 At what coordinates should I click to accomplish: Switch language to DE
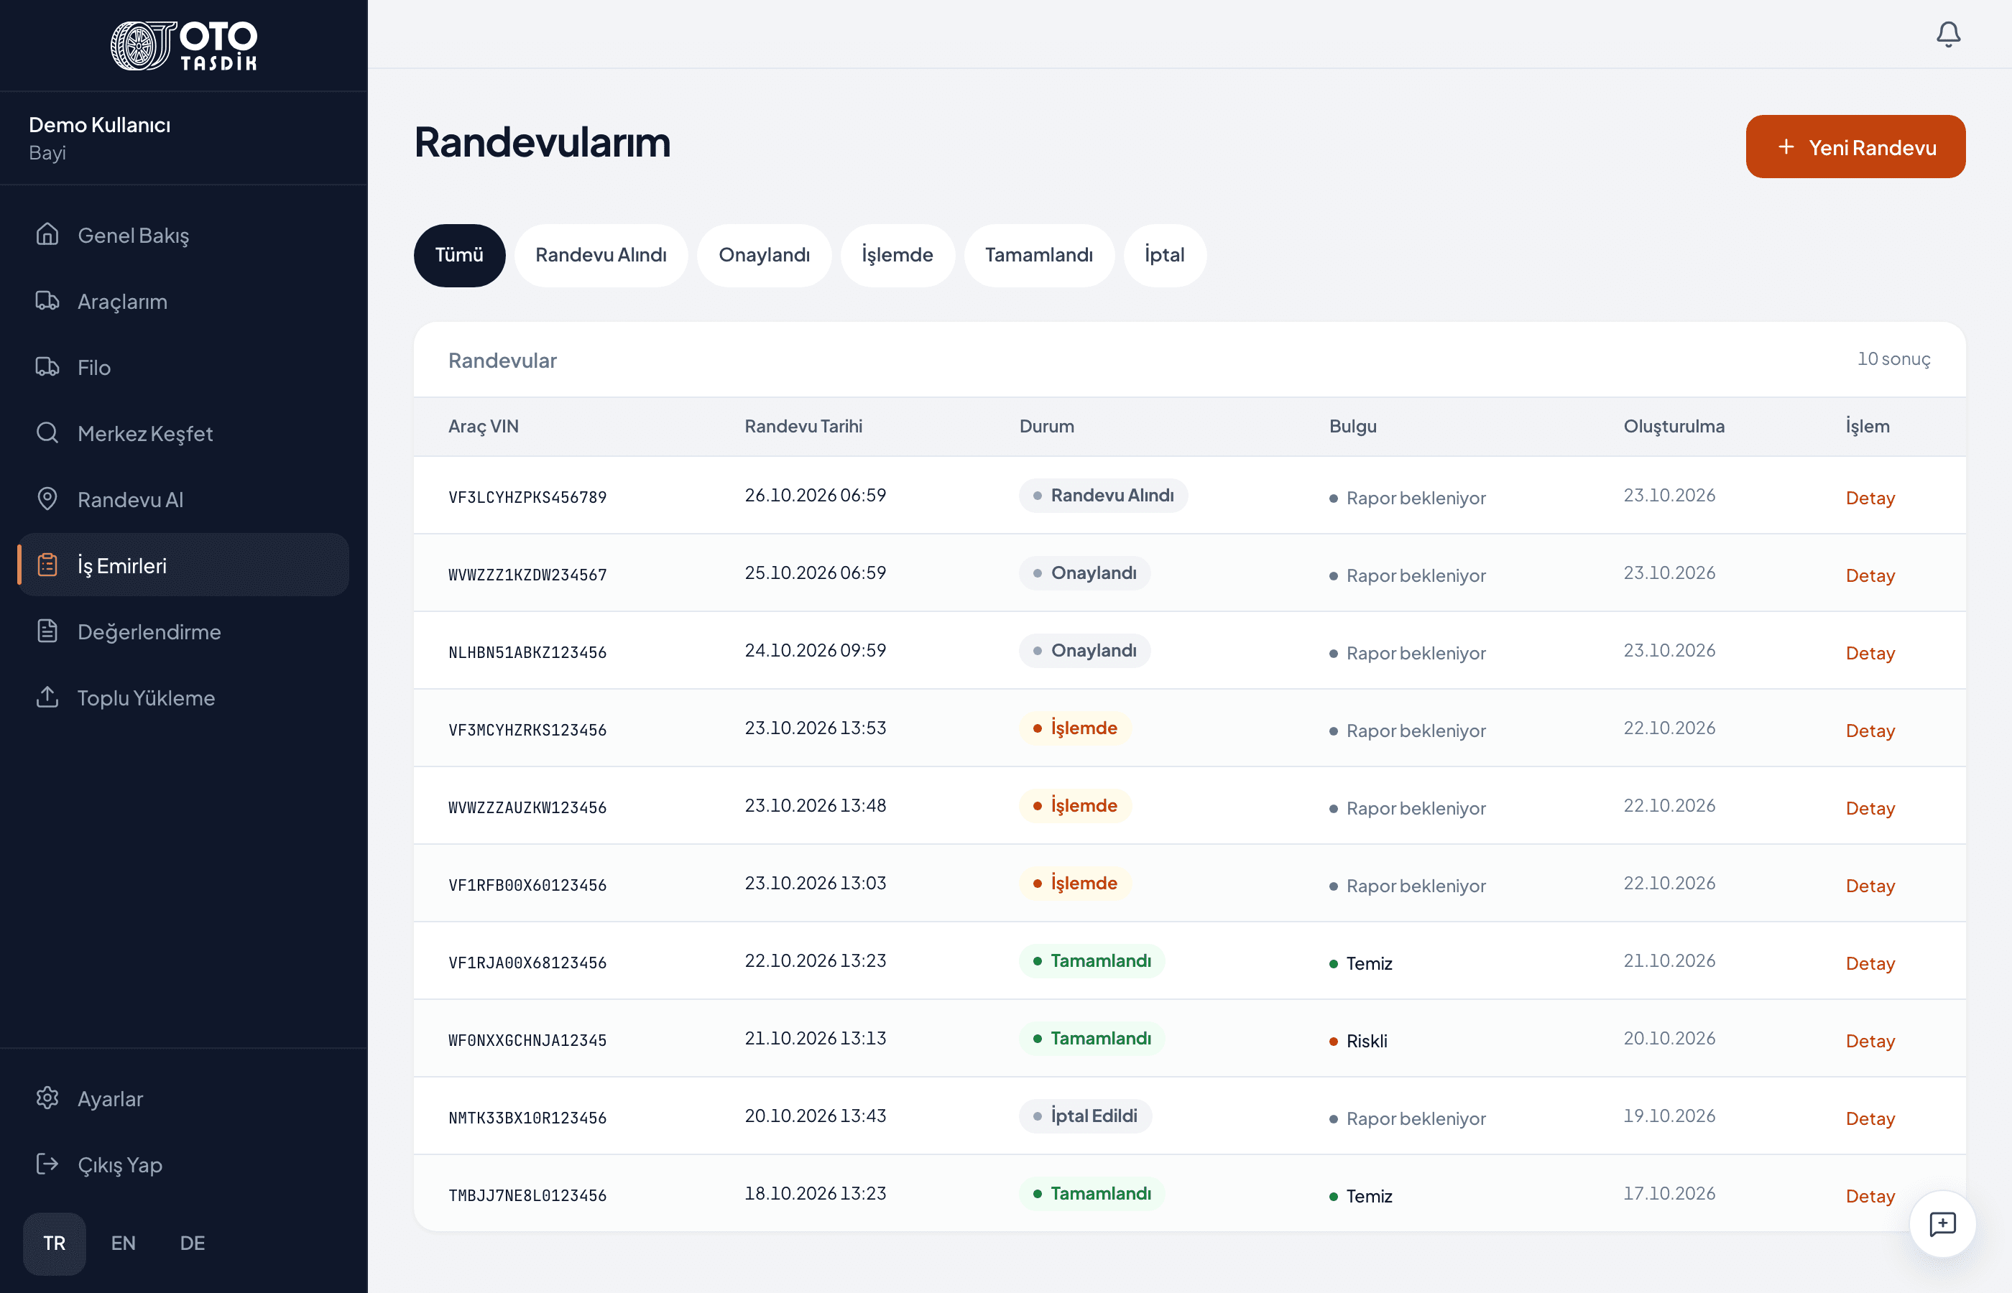193,1243
